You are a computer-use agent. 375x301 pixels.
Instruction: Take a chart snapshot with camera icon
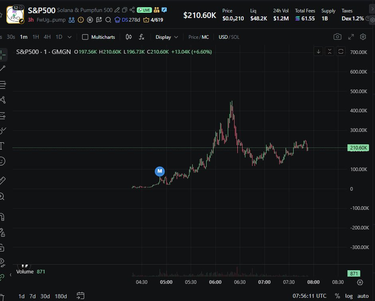click(337, 37)
